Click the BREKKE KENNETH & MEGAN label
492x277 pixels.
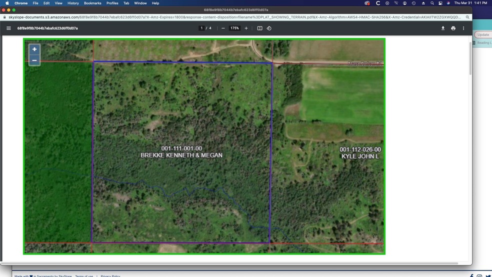[181, 155]
